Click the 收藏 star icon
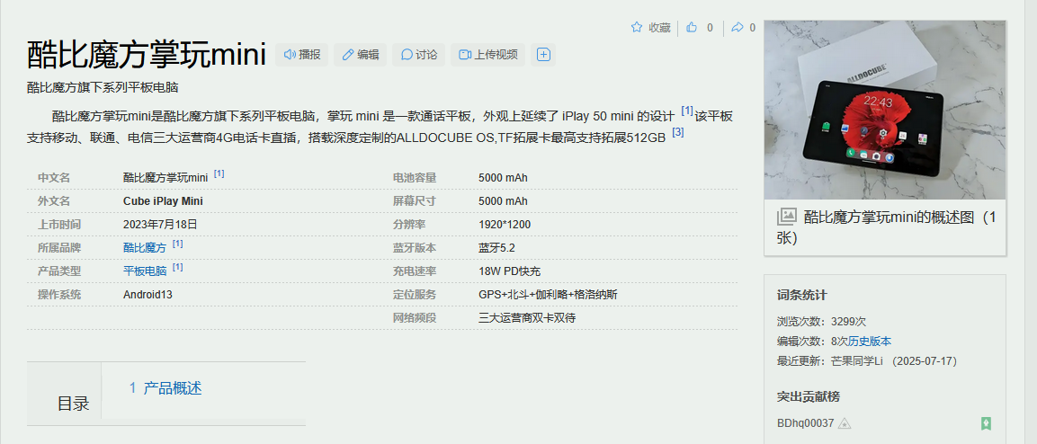The width and height of the screenshot is (1037, 444). 637,27
